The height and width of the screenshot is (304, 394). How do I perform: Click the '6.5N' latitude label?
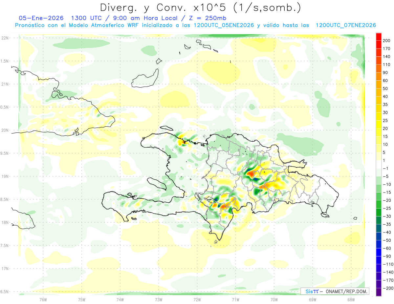pos(5,292)
